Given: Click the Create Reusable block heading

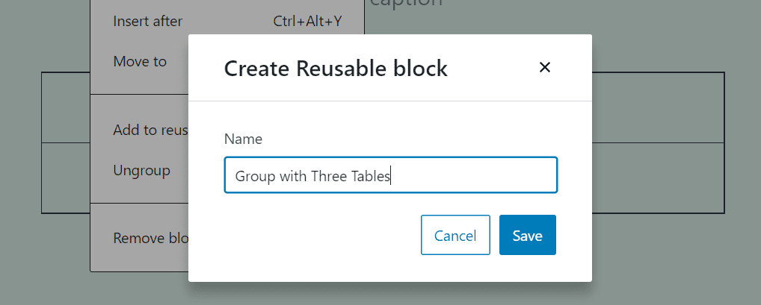Looking at the screenshot, I should [336, 69].
